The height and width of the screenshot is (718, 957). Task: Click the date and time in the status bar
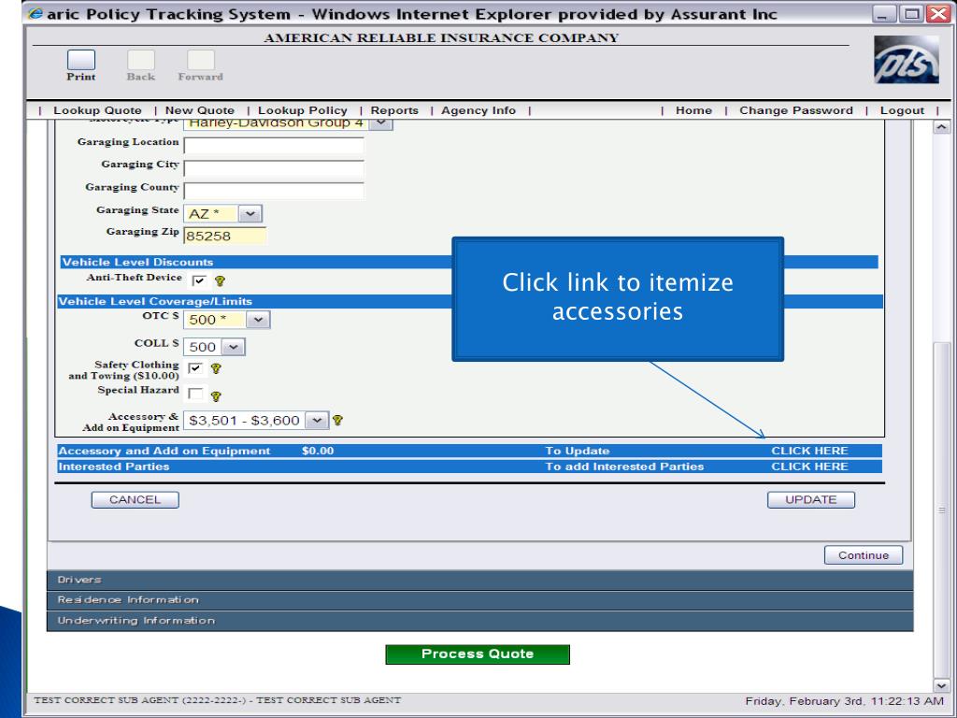pos(845,701)
